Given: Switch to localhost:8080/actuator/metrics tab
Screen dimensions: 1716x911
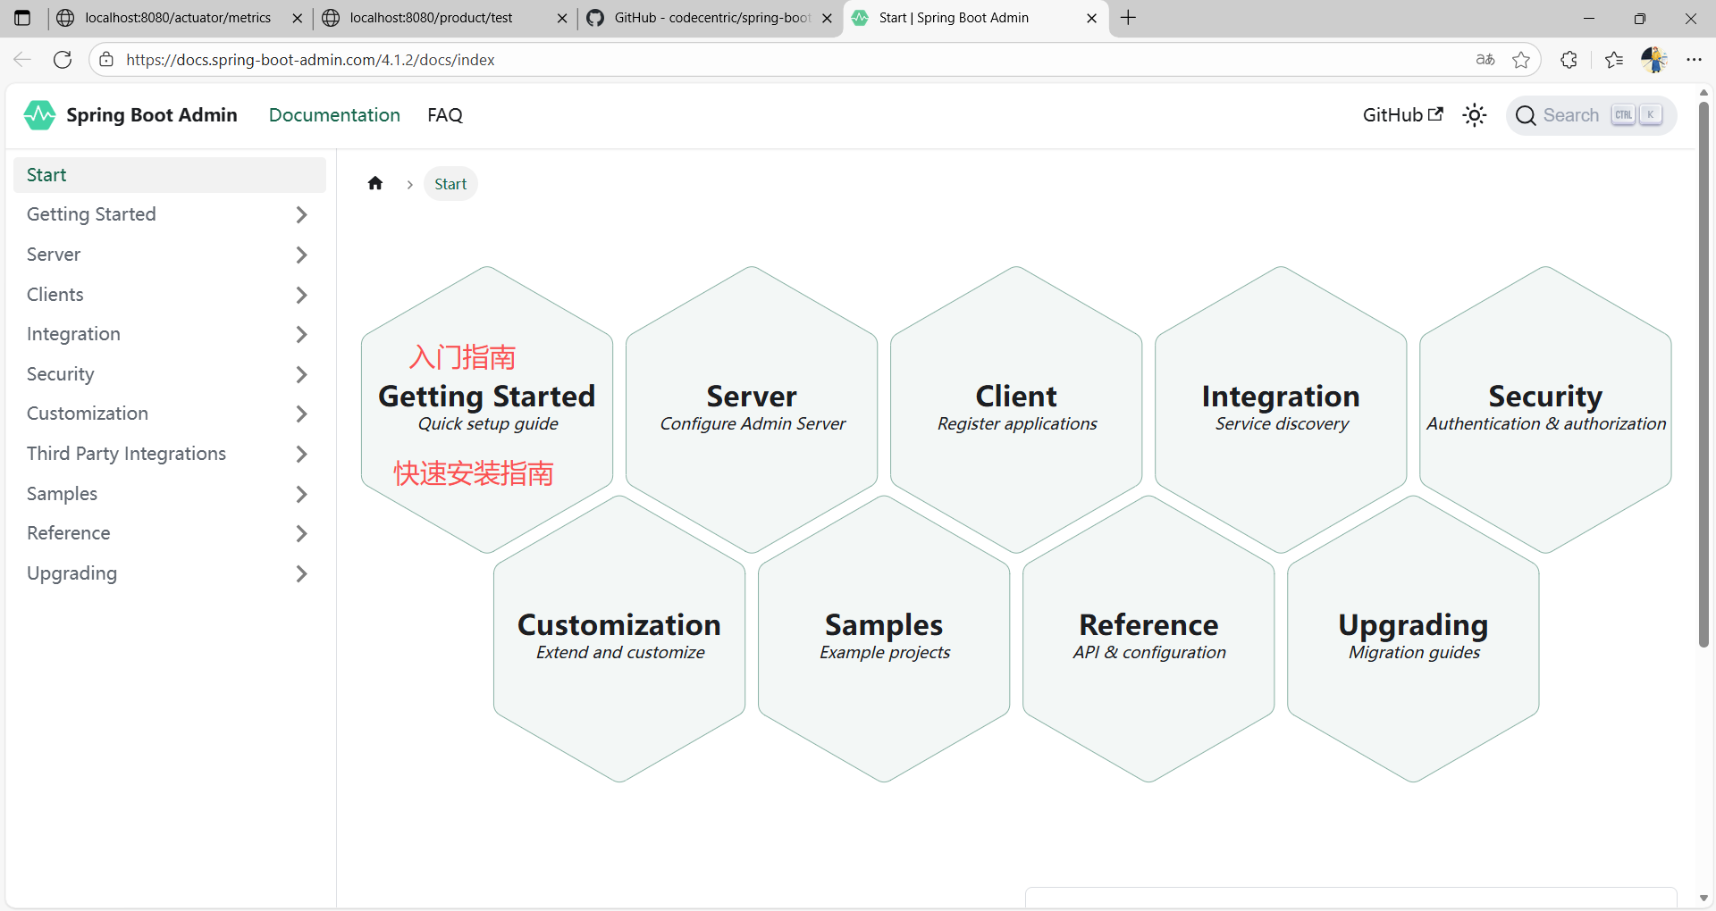Looking at the screenshot, I should (x=178, y=18).
